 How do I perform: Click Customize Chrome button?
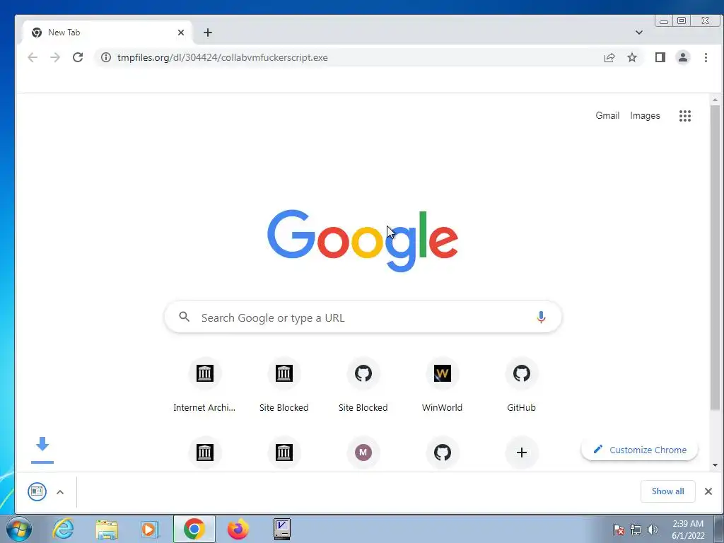[x=639, y=450]
